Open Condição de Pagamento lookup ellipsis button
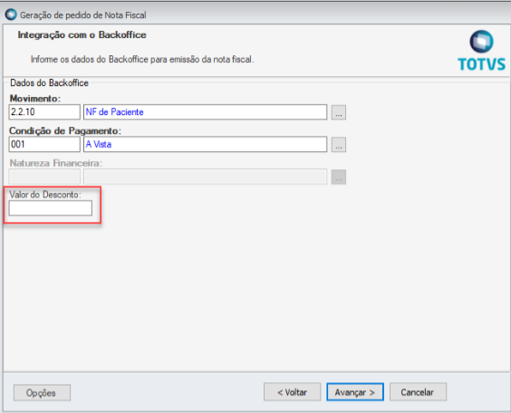The image size is (511, 413). [x=339, y=145]
